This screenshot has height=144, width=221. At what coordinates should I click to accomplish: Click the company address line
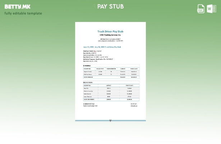(110, 39)
